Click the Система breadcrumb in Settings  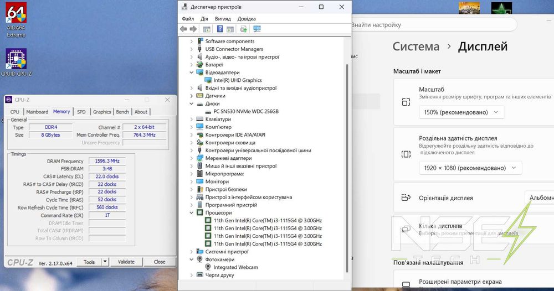[416, 46]
